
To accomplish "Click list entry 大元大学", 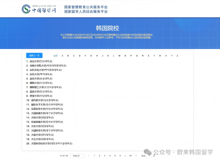I will (40, 139).
